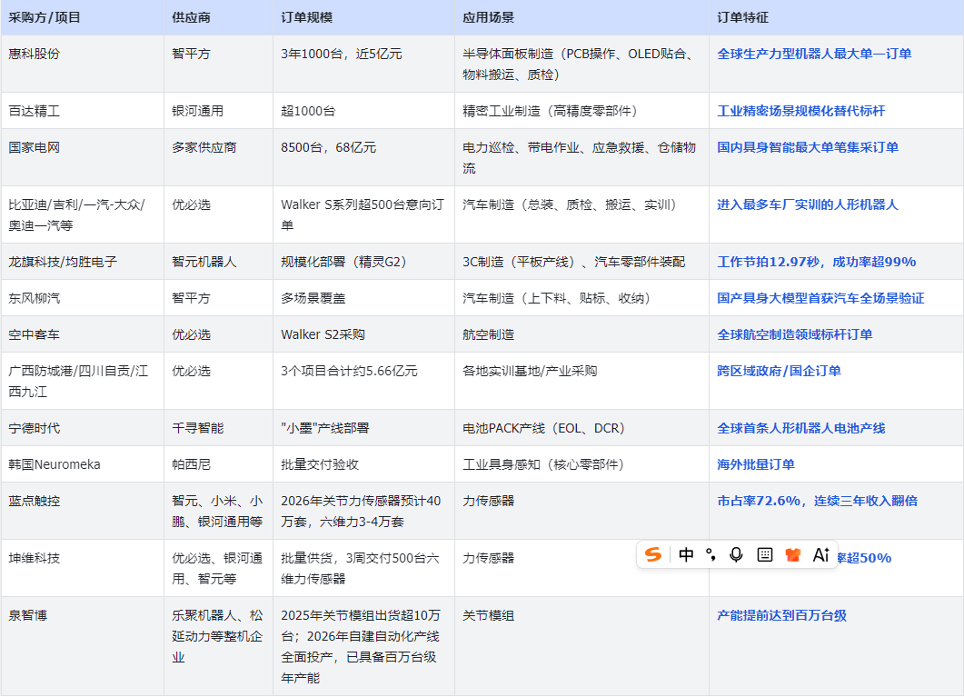This screenshot has height=697, width=964.
Task: Select the '宁德时代' cell
Action: pyautogui.click(x=83, y=428)
